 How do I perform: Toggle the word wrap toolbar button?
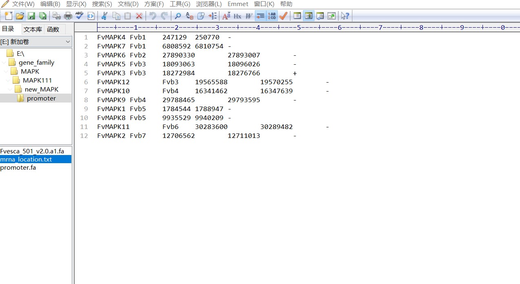click(x=260, y=16)
